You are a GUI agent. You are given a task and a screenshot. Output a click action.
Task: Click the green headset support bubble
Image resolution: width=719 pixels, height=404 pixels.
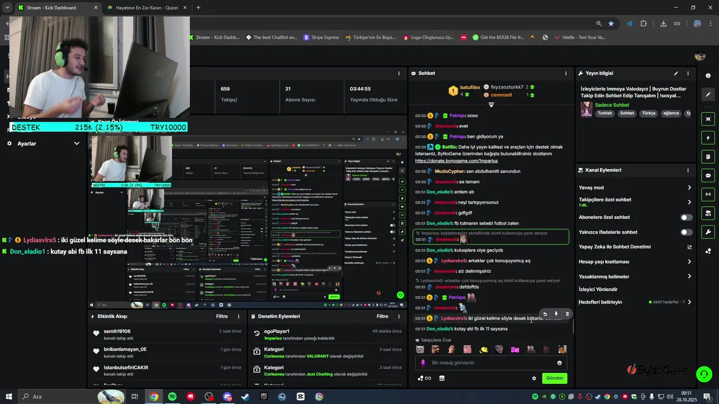[704, 373]
